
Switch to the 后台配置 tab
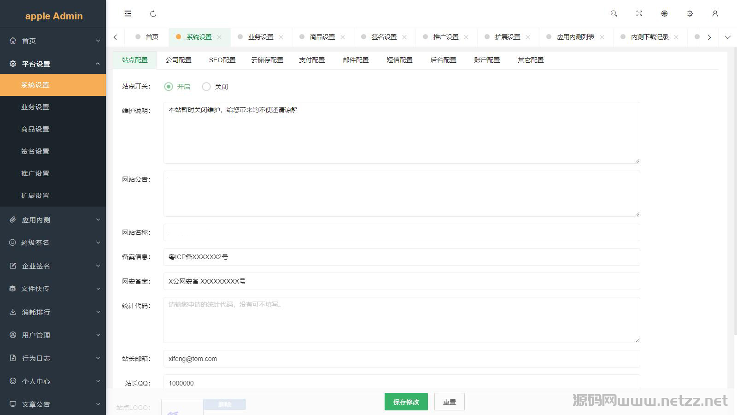point(443,60)
